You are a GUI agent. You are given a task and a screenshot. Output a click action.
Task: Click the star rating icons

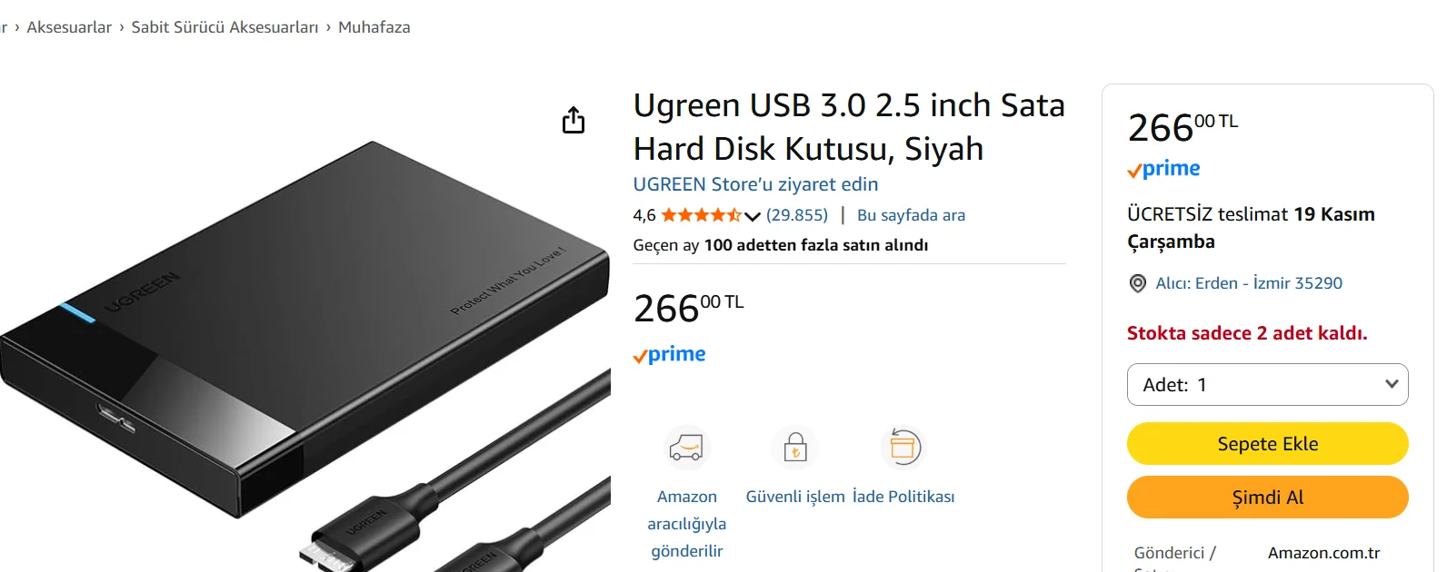(x=701, y=215)
